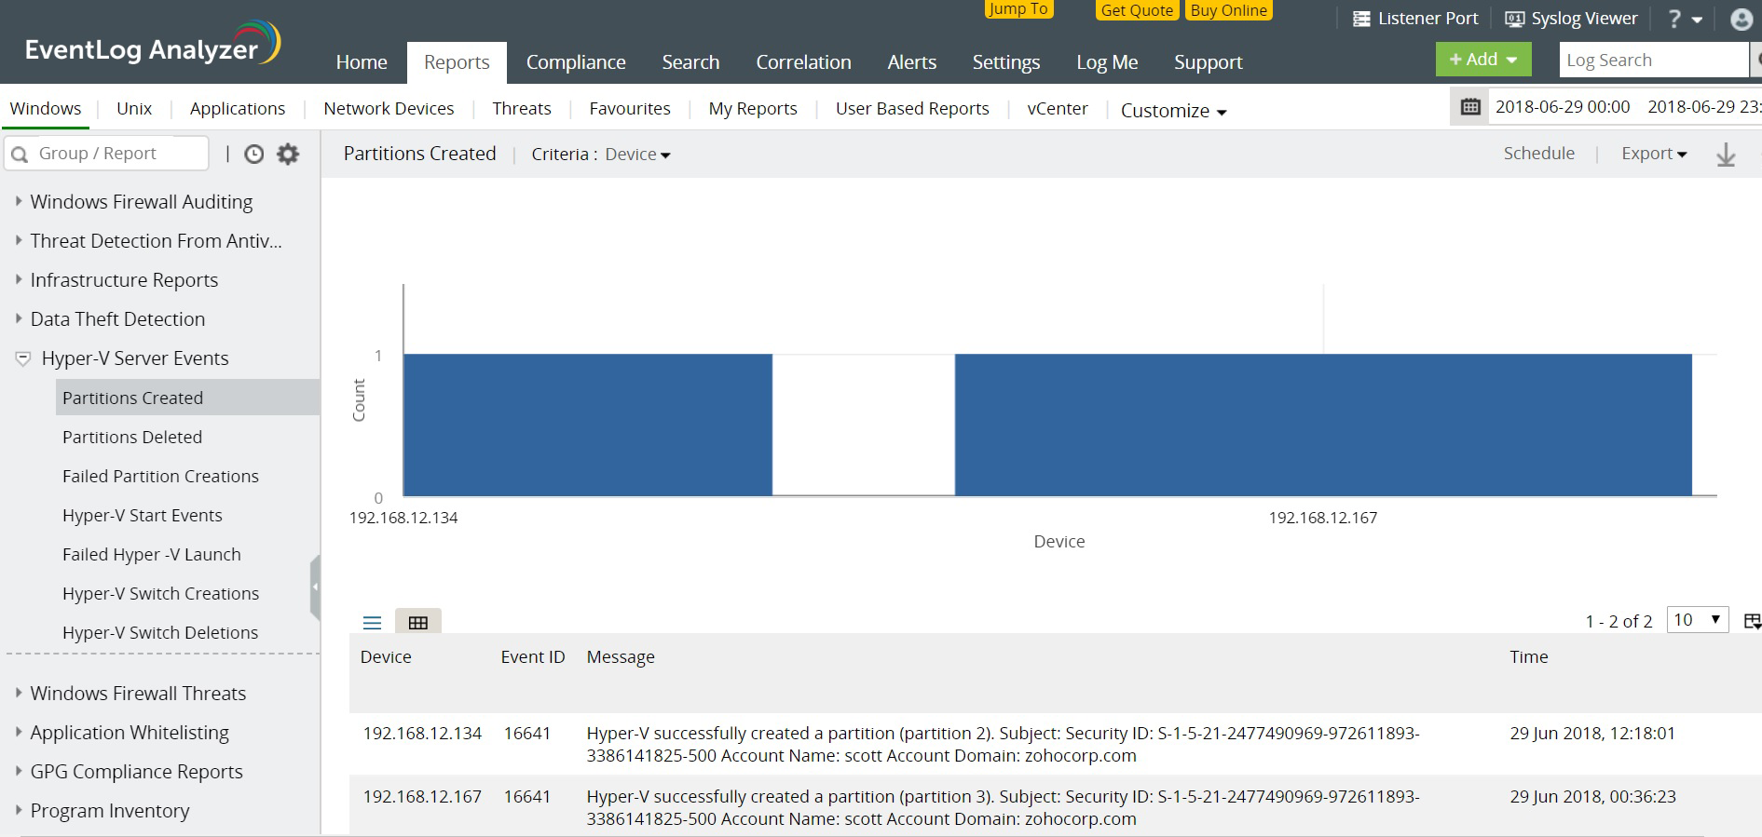This screenshot has width=1762, height=837.
Task: Open the Criteria Device dropdown
Action: click(637, 155)
